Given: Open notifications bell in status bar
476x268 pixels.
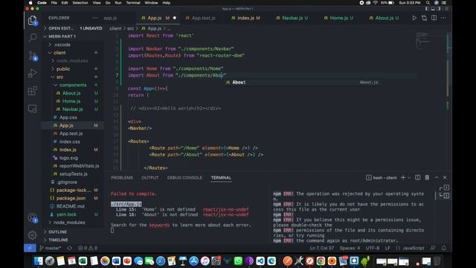Looking at the screenshot, I should [x=443, y=248].
